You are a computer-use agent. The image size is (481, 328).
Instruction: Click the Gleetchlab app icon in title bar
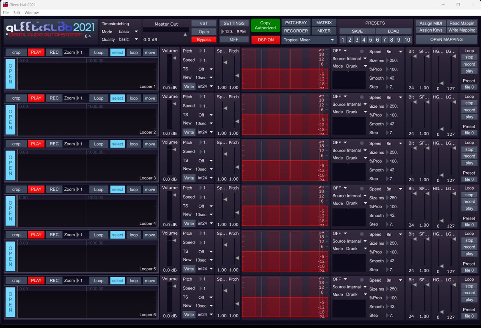[x=5, y=4]
